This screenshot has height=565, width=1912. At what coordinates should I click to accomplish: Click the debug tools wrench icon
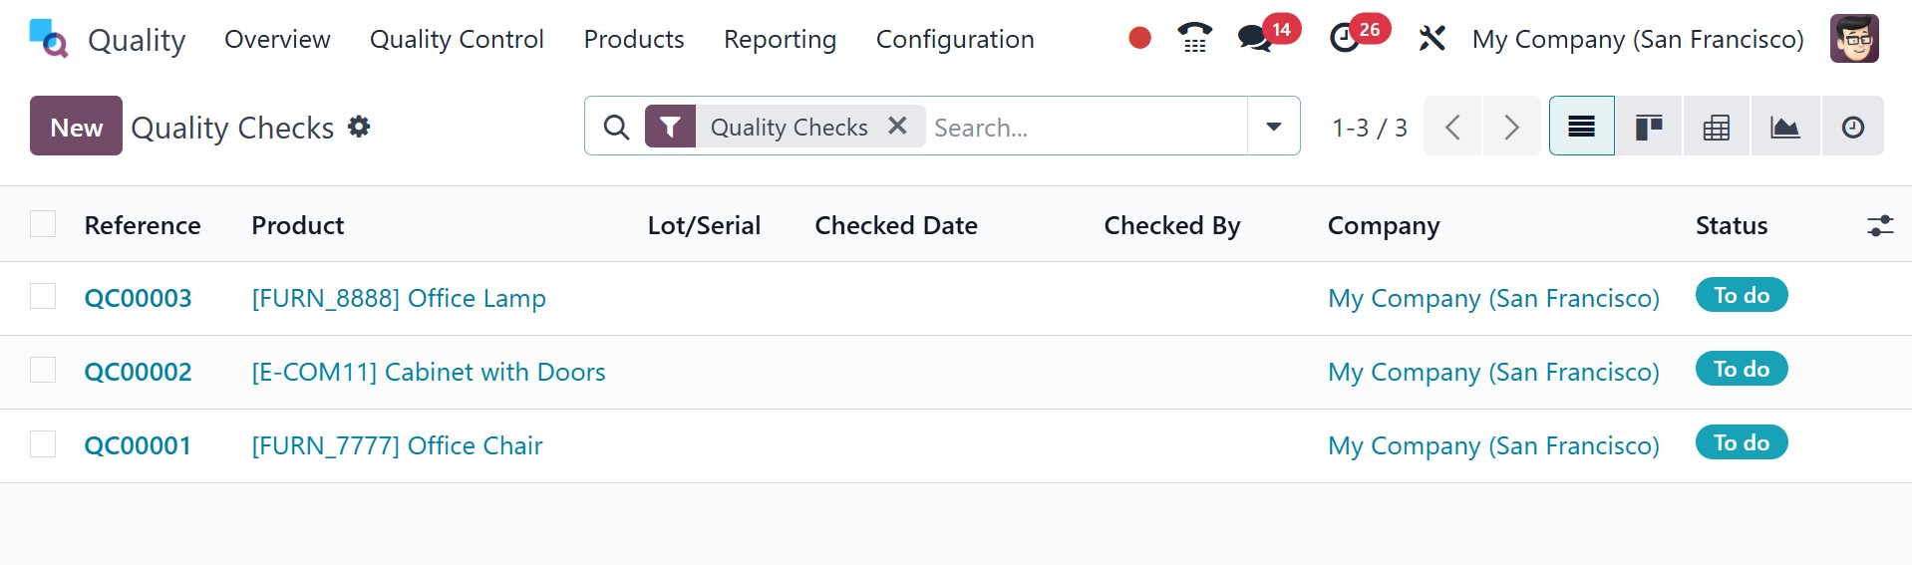(x=1432, y=39)
